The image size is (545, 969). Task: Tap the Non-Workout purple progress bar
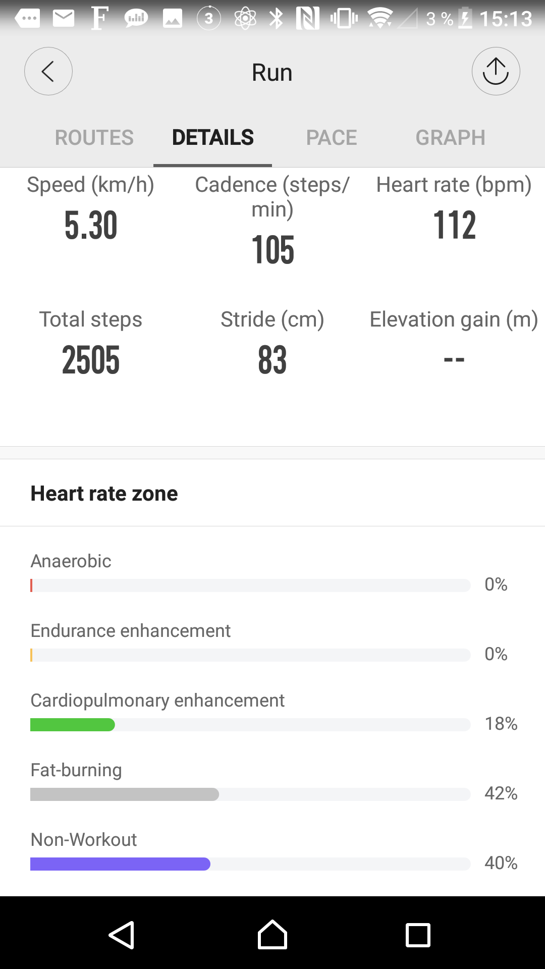(x=120, y=864)
